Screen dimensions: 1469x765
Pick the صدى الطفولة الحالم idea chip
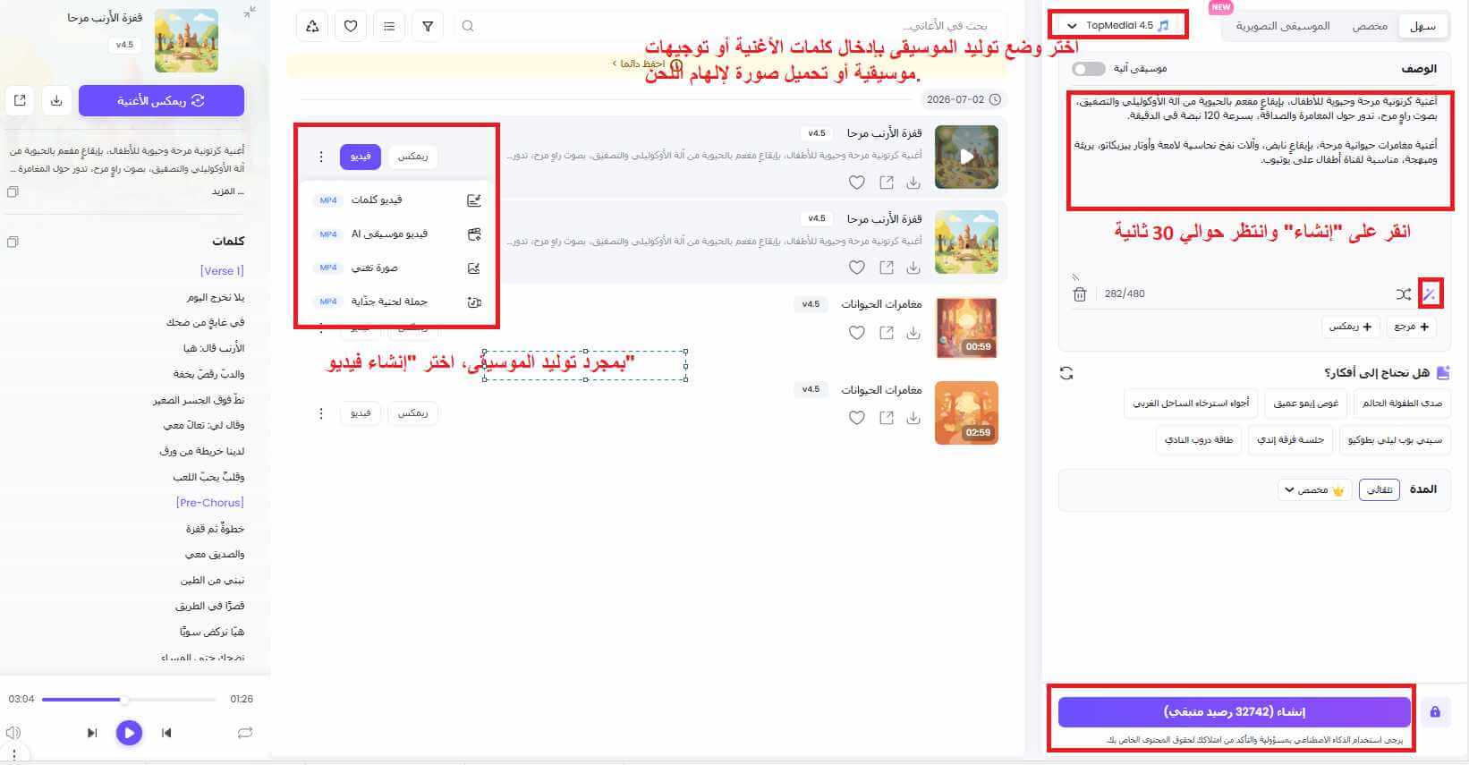[x=1402, y=404]
